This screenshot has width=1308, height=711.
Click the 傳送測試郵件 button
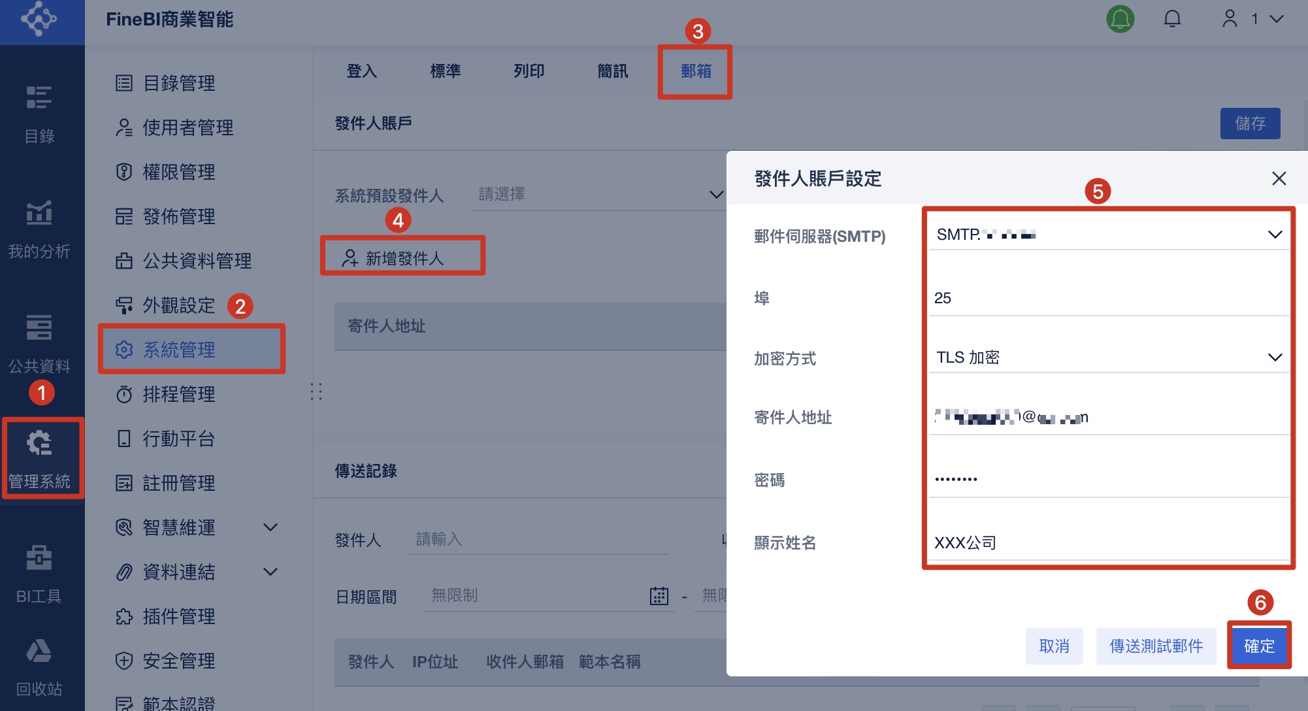pyautogui.click(x=1156, y=646)
